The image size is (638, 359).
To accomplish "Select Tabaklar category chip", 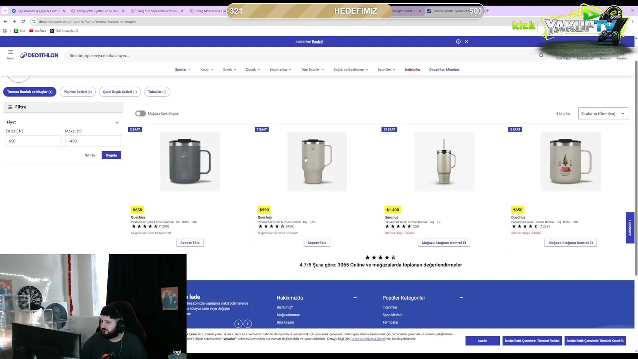I will click(157, 92).
